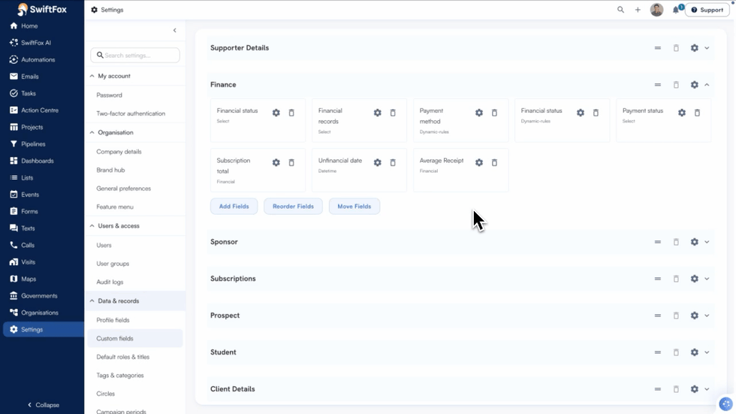Collapse the settings panel with the arrow

coord(174,31)
